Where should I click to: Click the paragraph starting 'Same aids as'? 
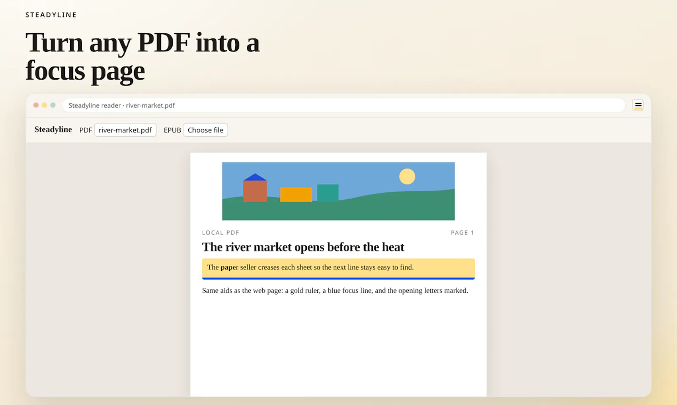(335, 291)
